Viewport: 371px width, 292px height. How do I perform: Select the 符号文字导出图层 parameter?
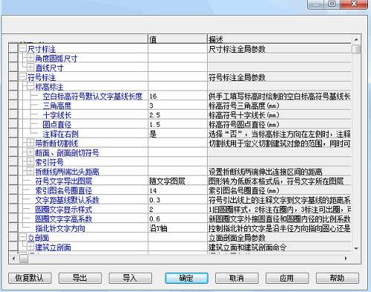coord(64,181)
